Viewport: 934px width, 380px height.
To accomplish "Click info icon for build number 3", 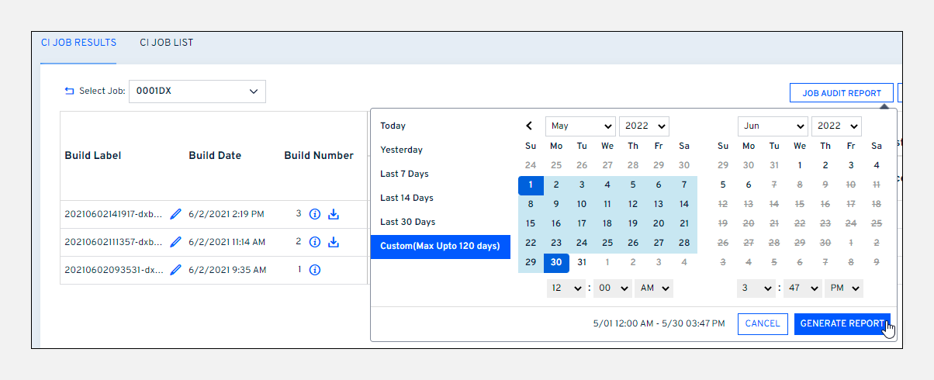I will [315, 214].
